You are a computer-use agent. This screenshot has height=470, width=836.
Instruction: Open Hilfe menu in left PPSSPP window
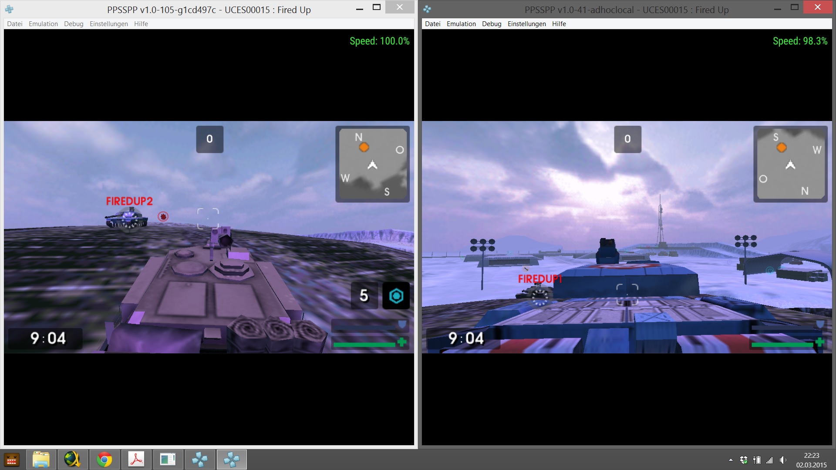point(141,24)
